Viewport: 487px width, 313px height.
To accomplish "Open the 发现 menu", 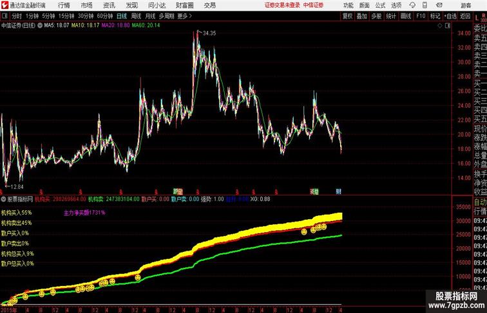I will point(131,5).
